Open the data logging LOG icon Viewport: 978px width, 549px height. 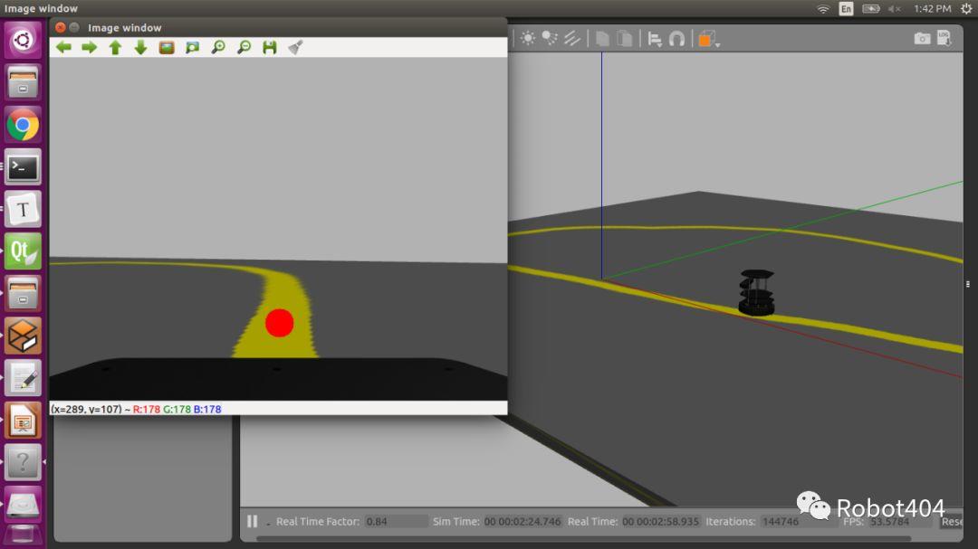click(944, 38)
